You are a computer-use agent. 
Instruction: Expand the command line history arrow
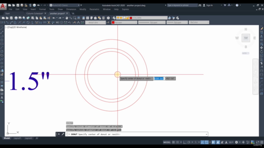[206, 134]
